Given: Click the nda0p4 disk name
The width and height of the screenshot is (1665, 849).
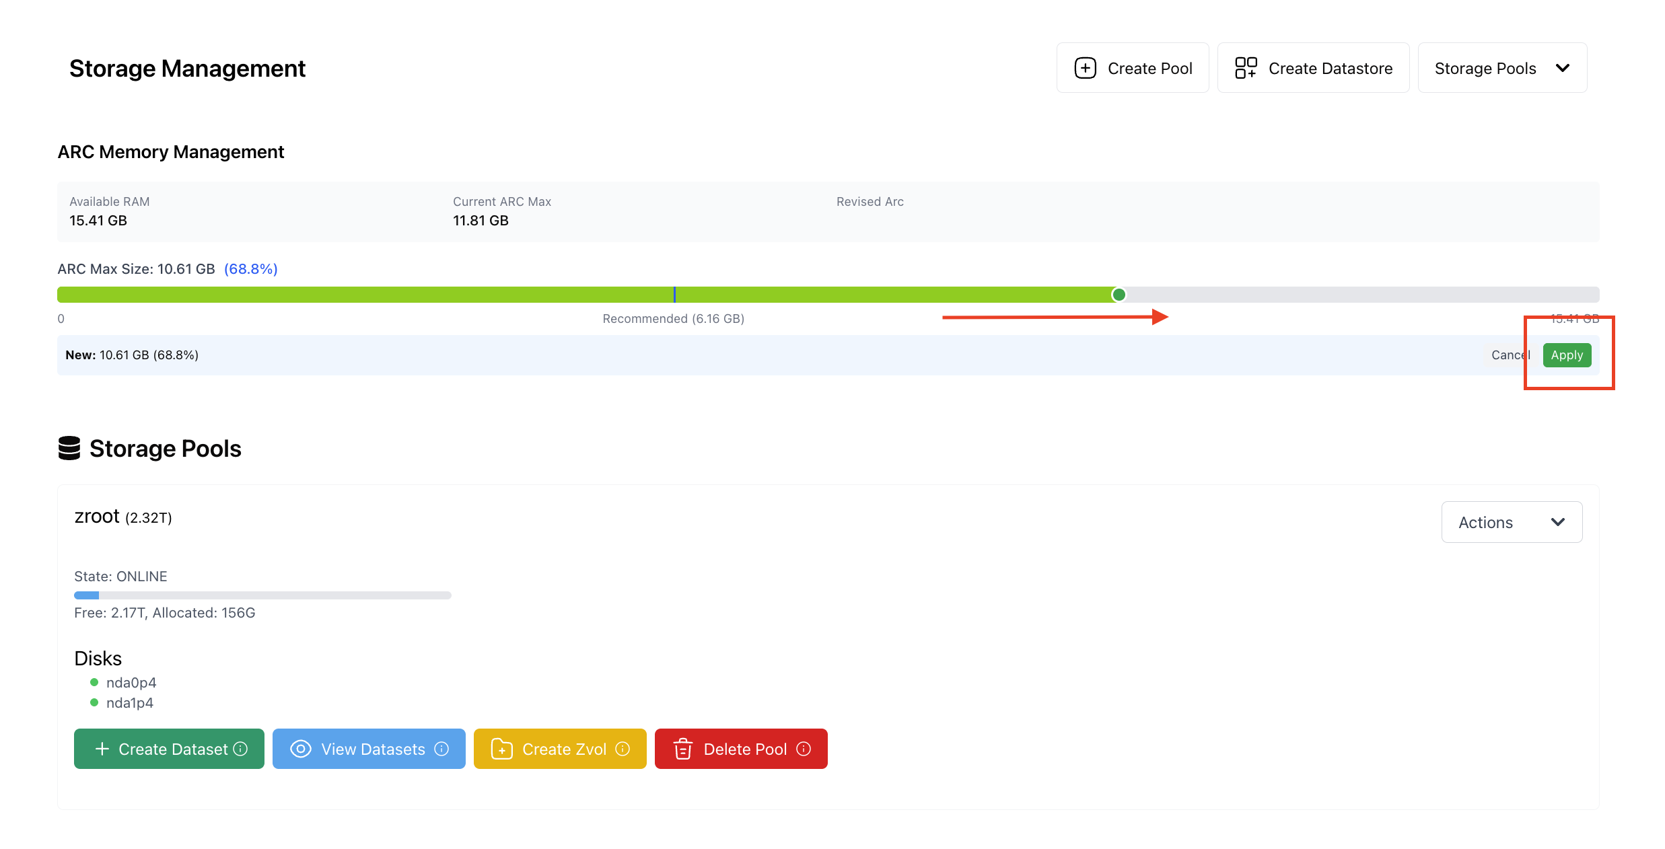Looking at the screenshot, I should pos(131,683).
